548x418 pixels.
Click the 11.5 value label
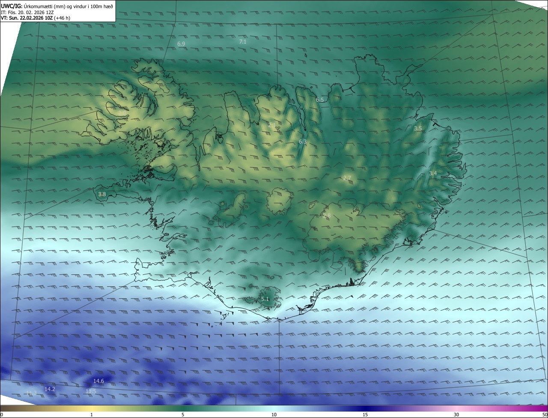[x=91, y=391]
